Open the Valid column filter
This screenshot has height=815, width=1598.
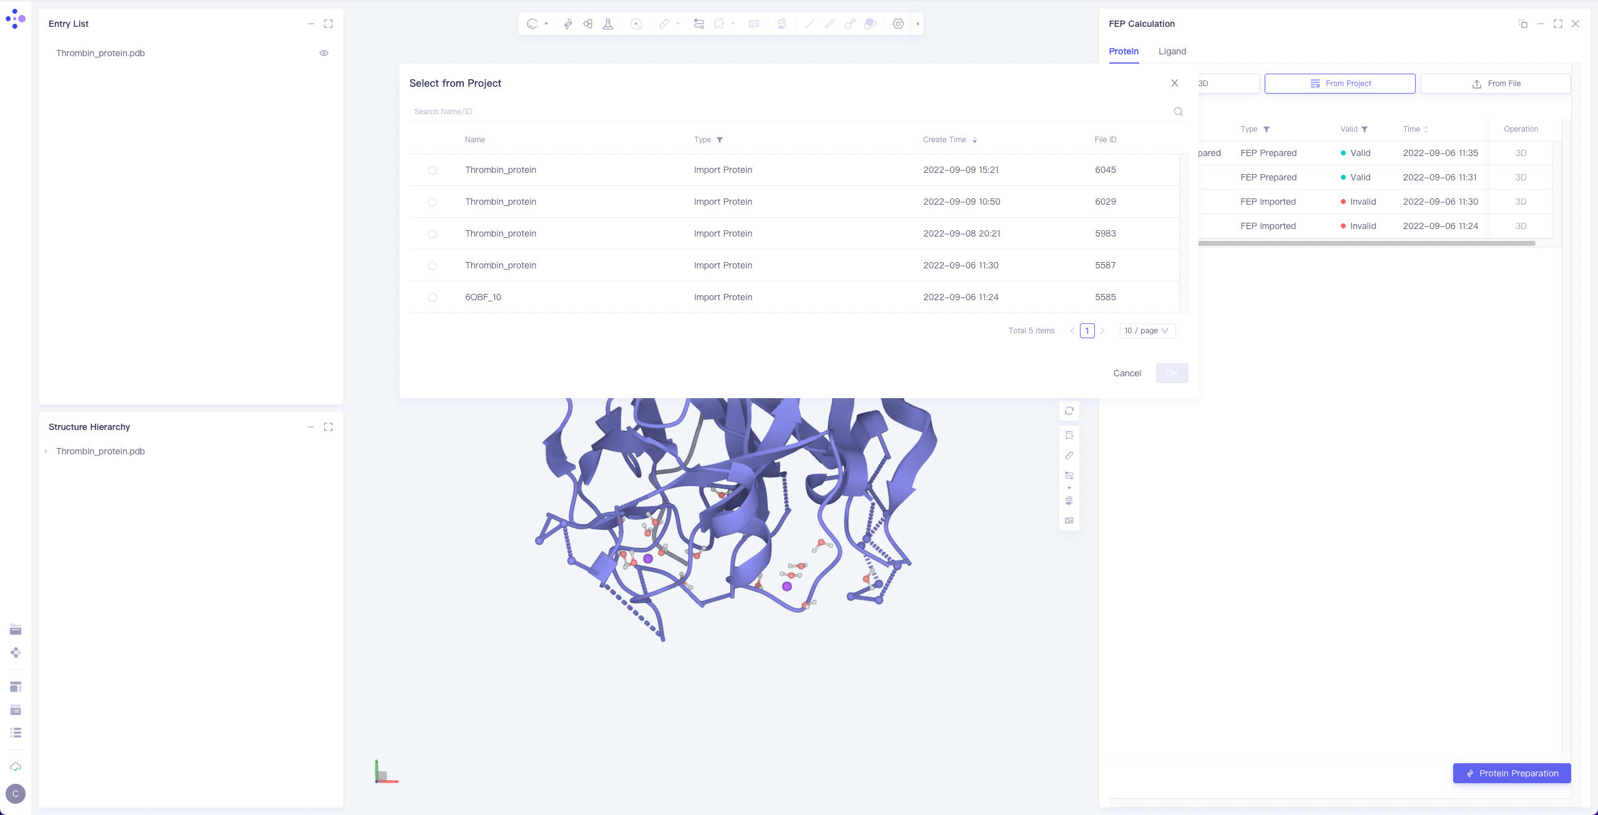pos(1365,129)
